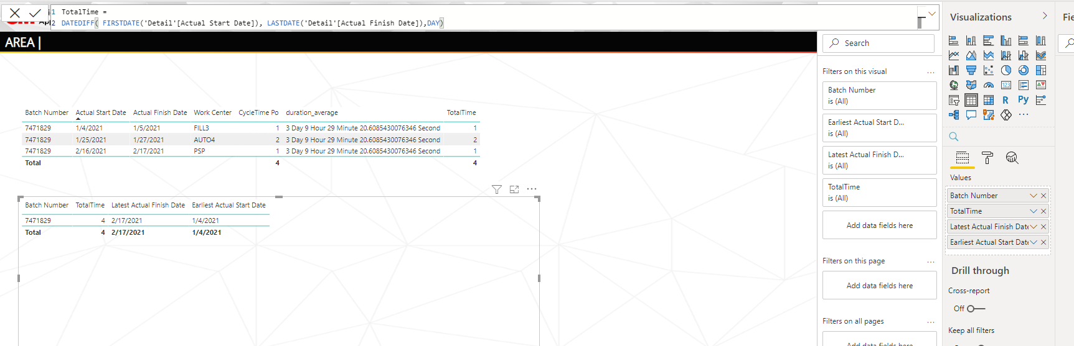Add a globe Map visual

[x=953, y=85]
